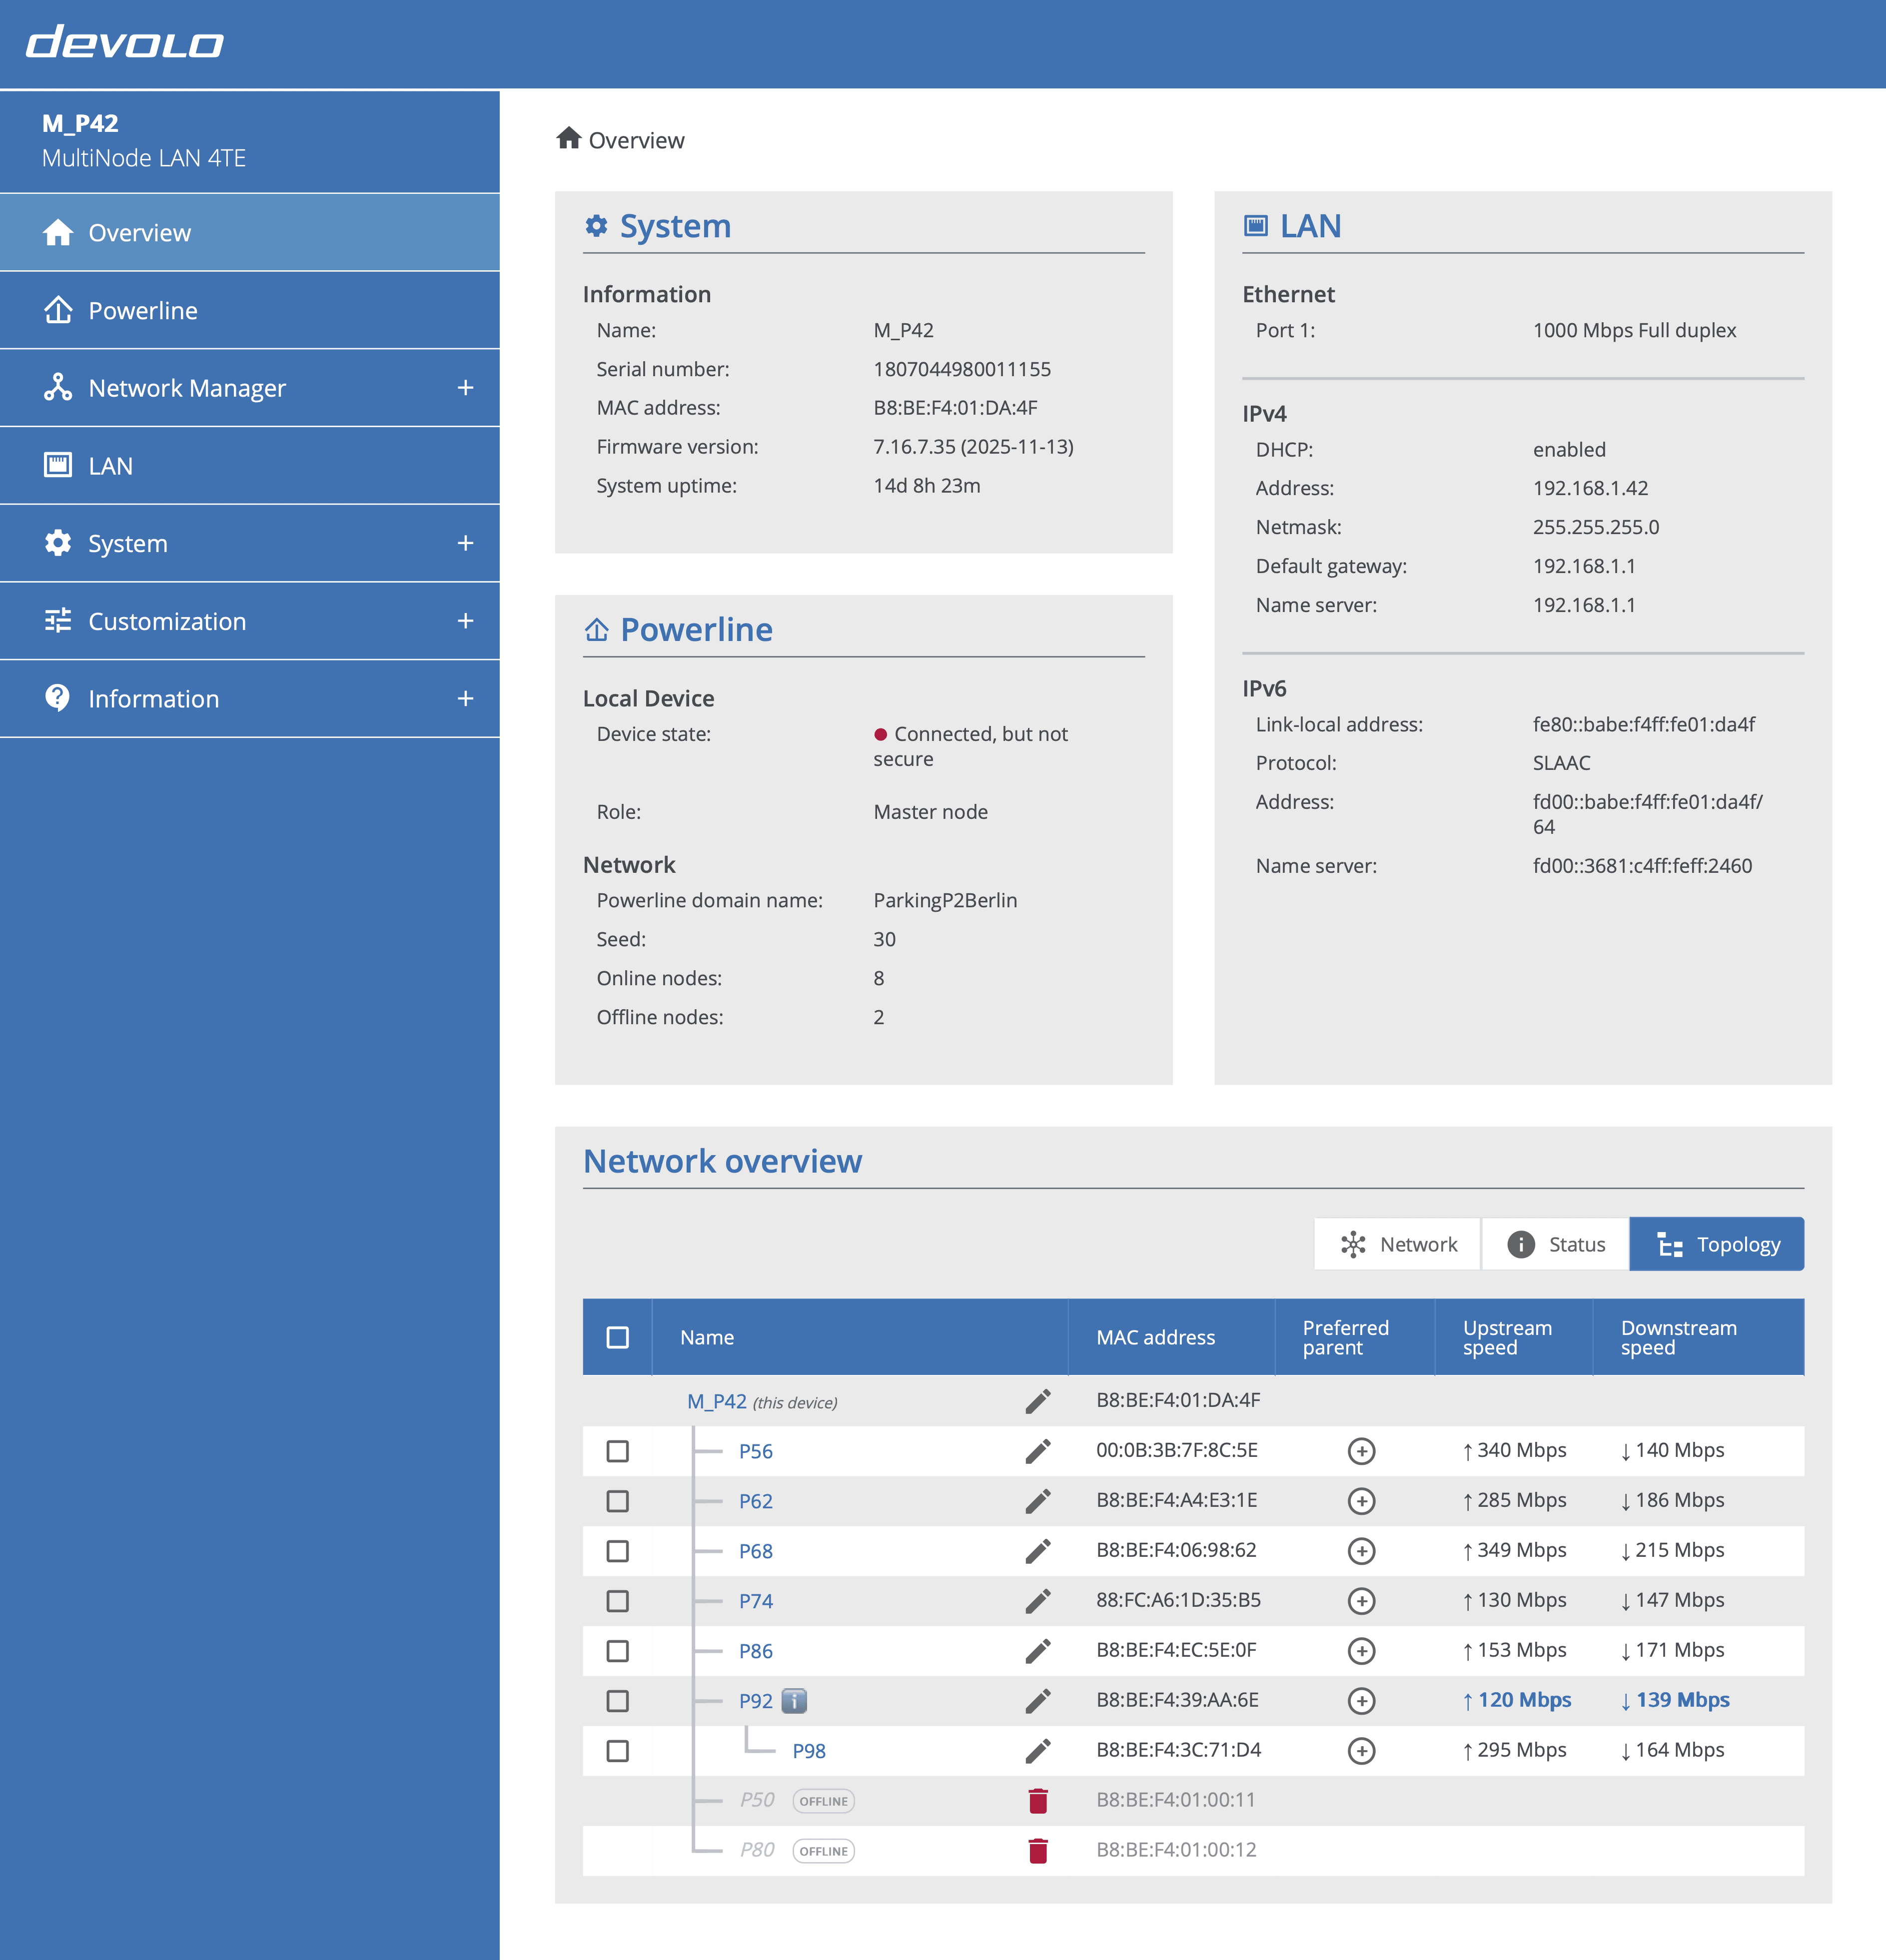Open the M_P42 device link in table
This screenshot has height=1960, width=1886.
[716, 1401]
